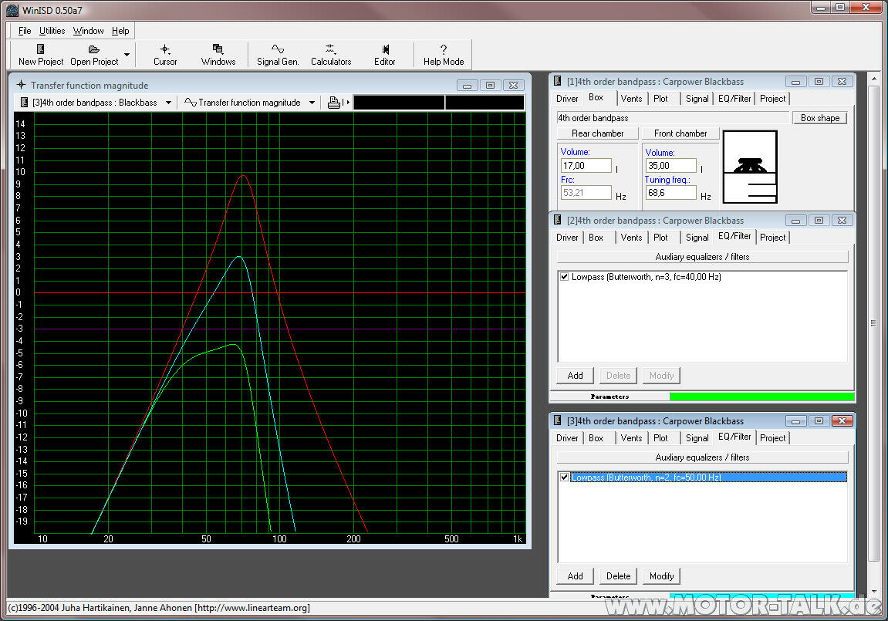This screenshot has height=621, width=888.
Task: Click the Box shape button
Action: (819, 118)
